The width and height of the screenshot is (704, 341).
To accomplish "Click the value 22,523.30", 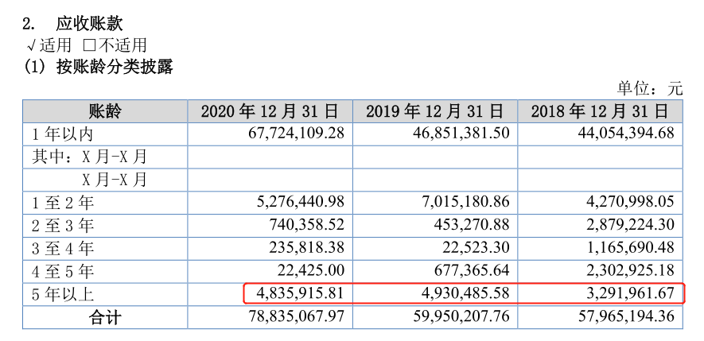I will pos(476,247).
